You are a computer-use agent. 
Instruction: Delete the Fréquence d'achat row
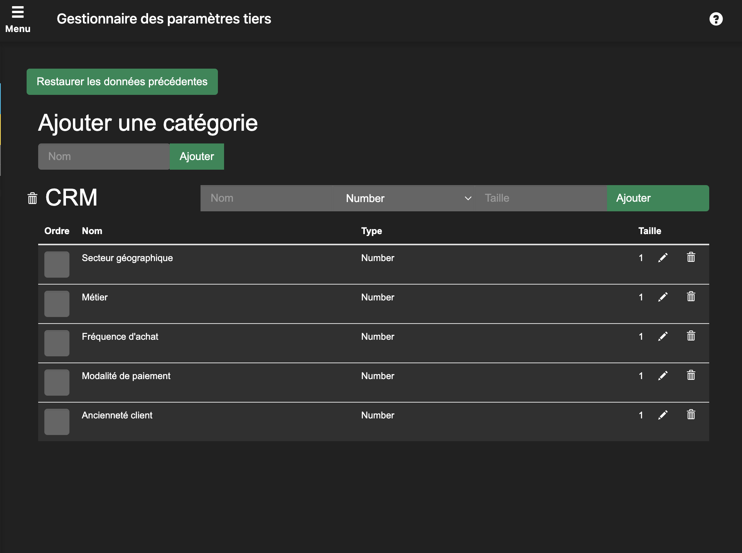click(x=691, y=336)
